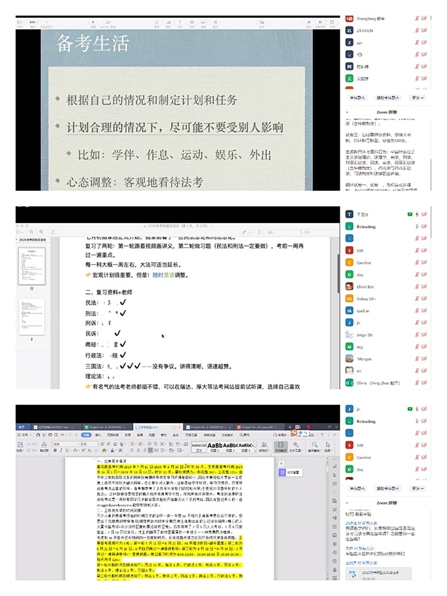Click Jingyi Shi's profile picture

[349, 334]
